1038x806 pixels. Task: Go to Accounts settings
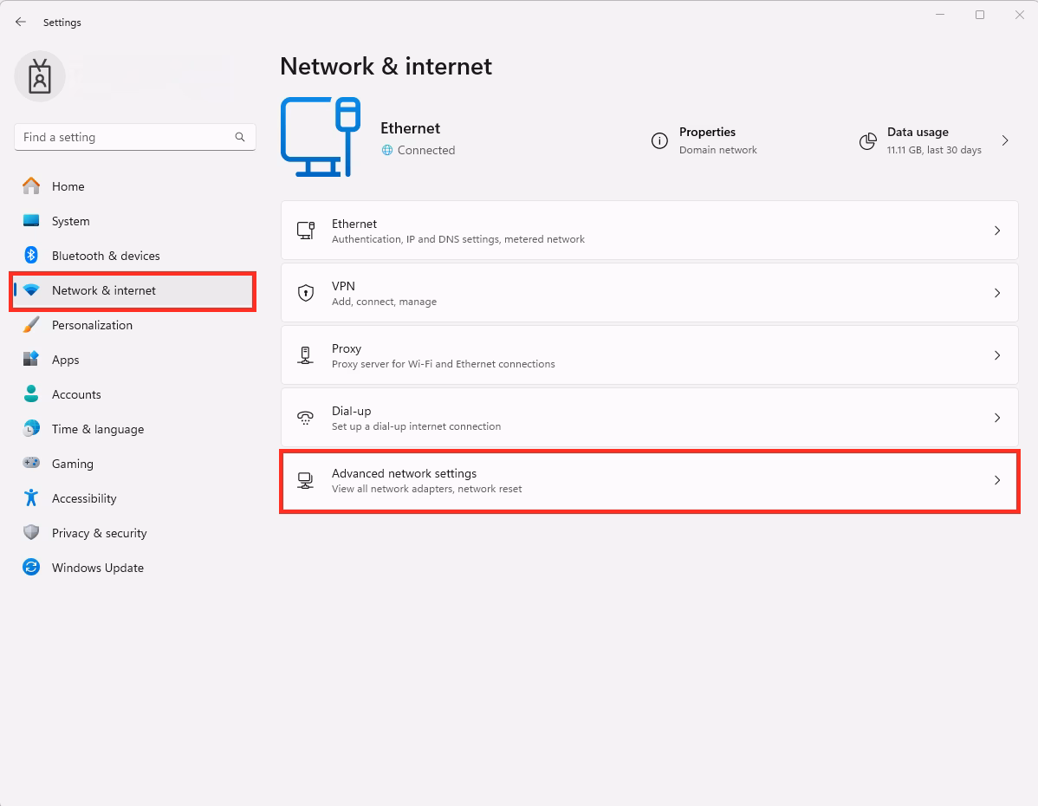click(x=134, y=394)
